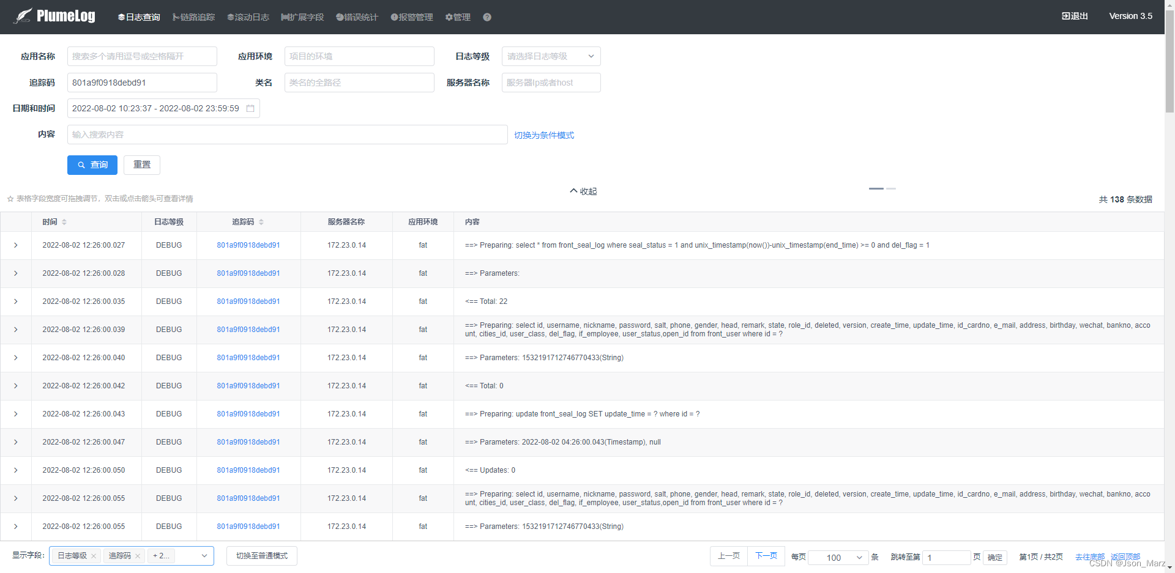Open the help question mark icon
1175x573 pixels.
click(x=487, y=17)
